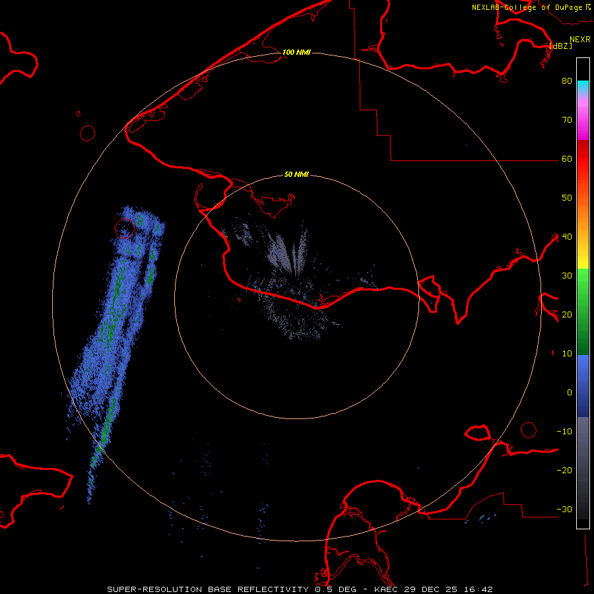Click the Super-Resolution Base Reflectivity caption
The image size is (594, 594).
coord(300,589)
